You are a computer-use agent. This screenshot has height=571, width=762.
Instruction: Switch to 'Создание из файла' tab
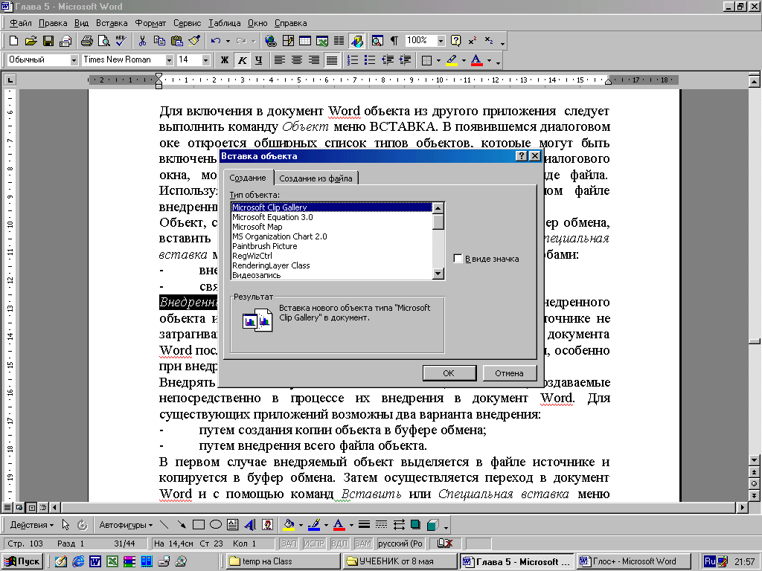316,178
